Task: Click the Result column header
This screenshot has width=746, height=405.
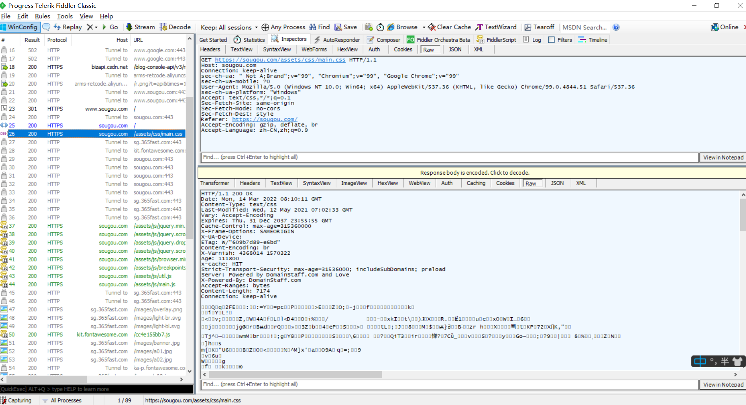Action: coord(32,40)
